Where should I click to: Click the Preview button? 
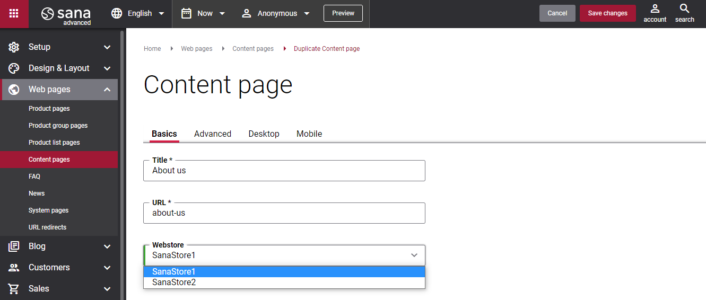click(343, 13)
